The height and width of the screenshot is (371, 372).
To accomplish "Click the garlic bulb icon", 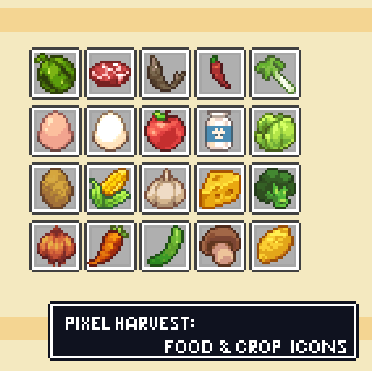I will pos(165,189).
